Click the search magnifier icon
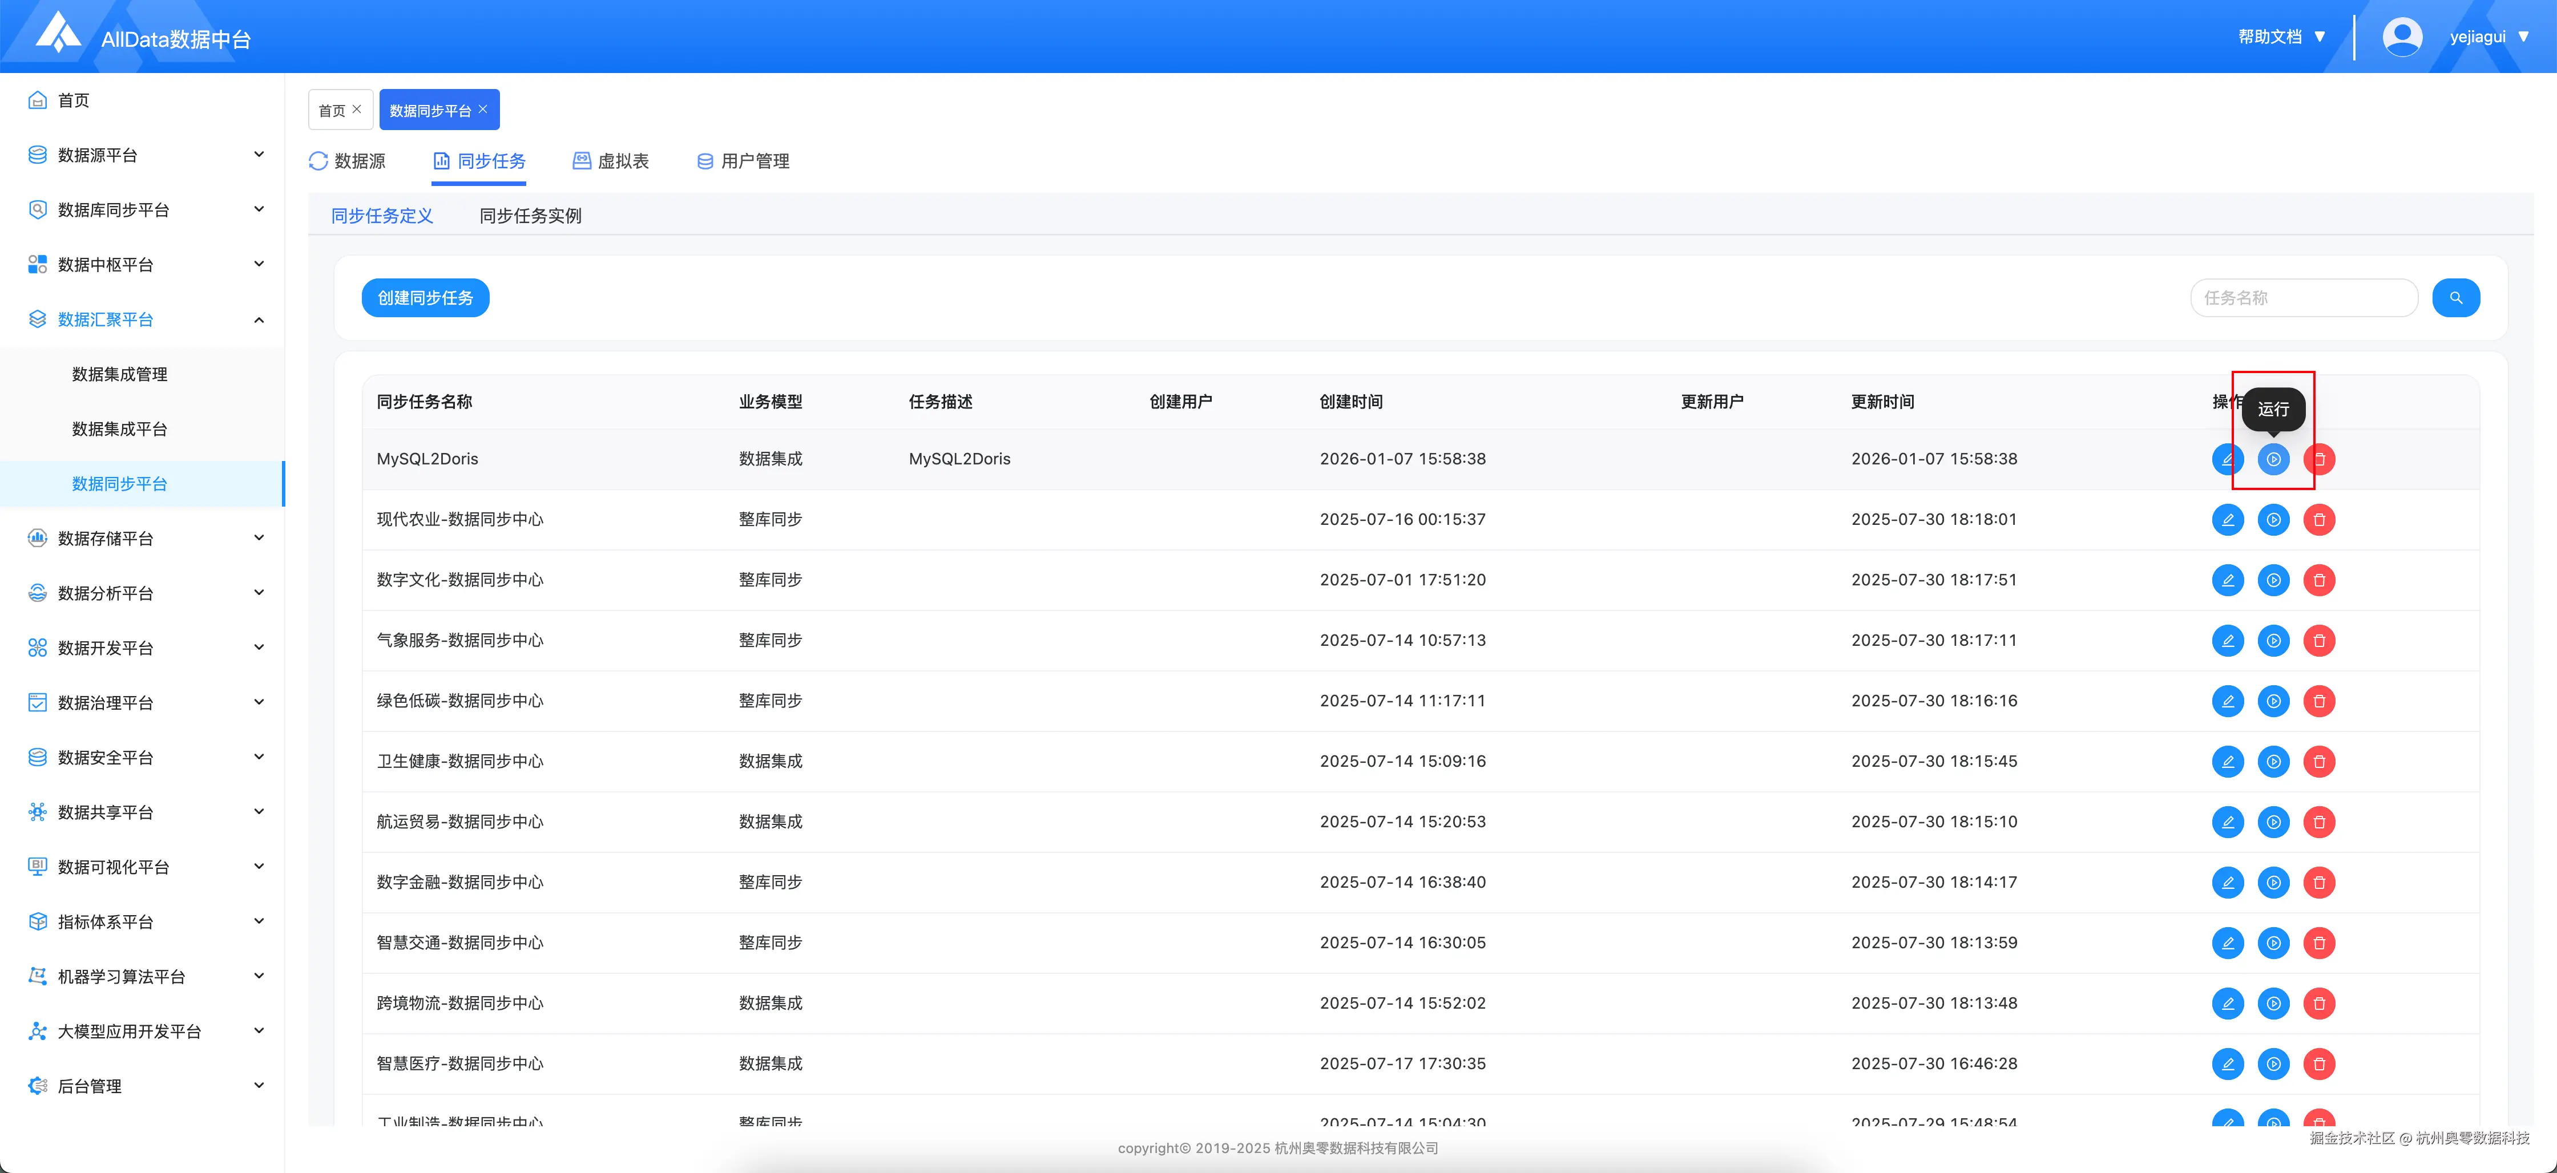 [x=2456, y=297]
